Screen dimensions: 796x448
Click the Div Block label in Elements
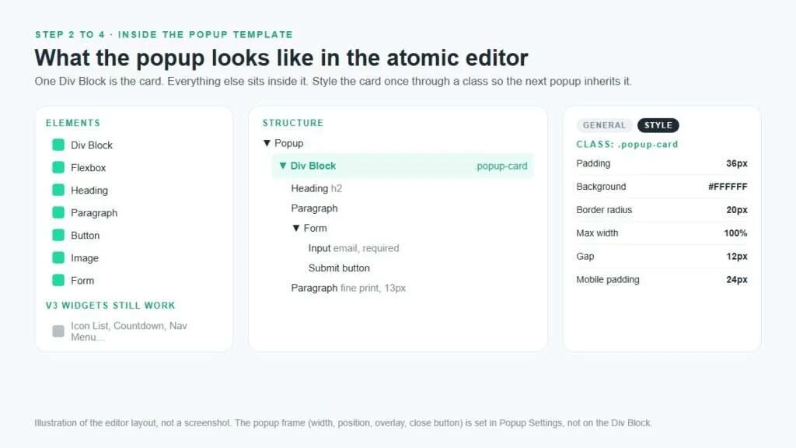[x=92, y=145]
